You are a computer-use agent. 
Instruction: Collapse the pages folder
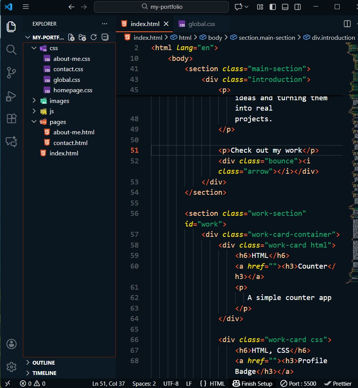point(34,122)
